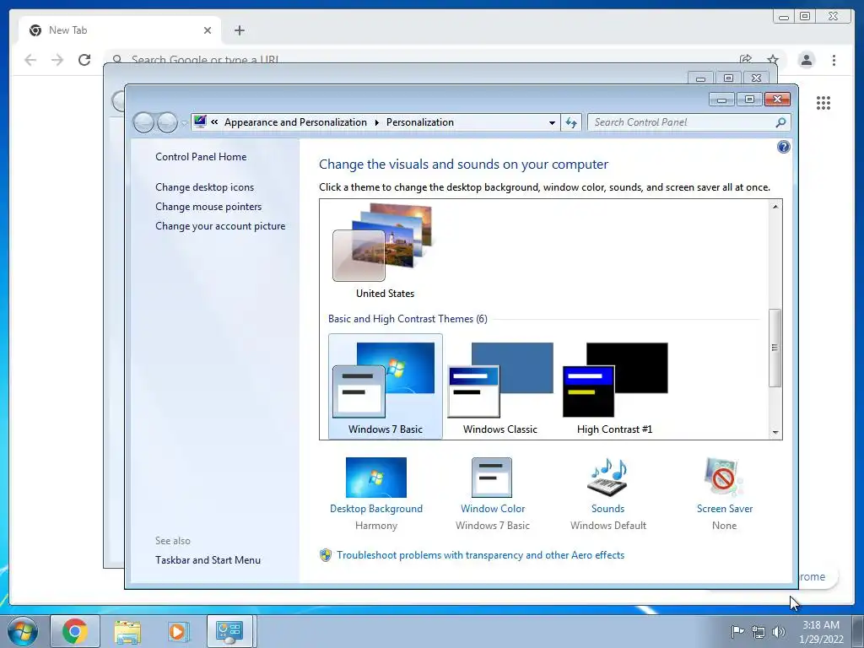Click the taskbar clock and date
864x648 pixels.
pos(821,632)
